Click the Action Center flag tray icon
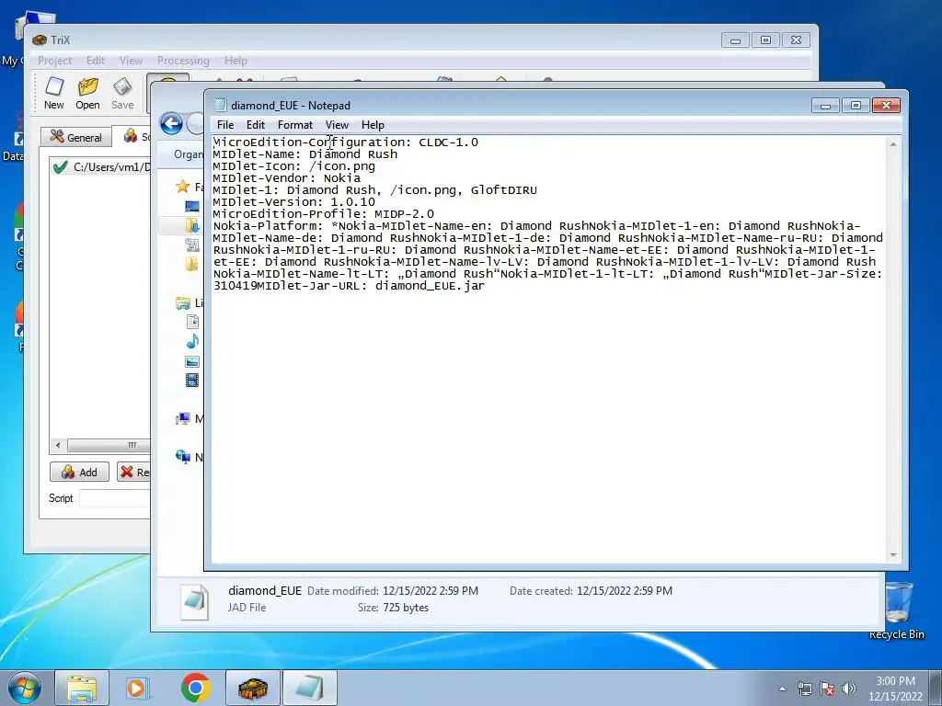The width and height of the screenshot is (942, 706). point(827,689)
